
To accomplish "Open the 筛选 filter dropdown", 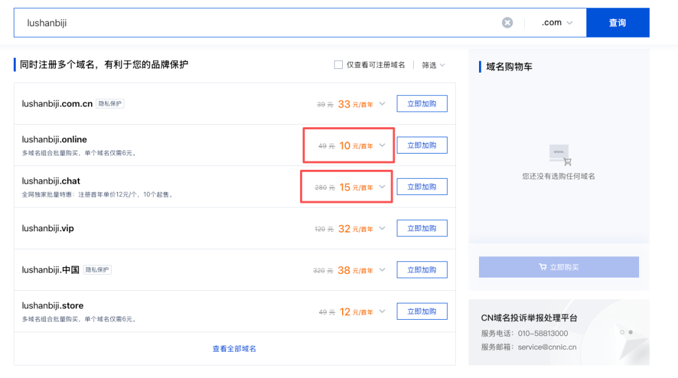I will pyautogui.click(x=433, y=65).
